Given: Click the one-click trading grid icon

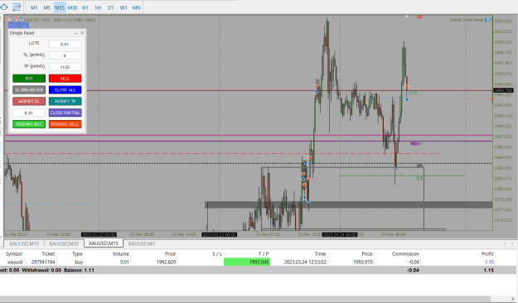Looking at the screenshot, I should point(10,20).
